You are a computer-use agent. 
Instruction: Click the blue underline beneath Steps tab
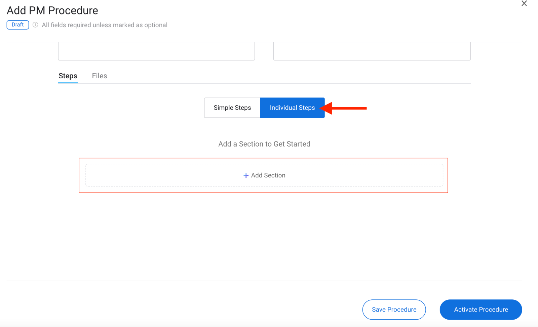68,82
